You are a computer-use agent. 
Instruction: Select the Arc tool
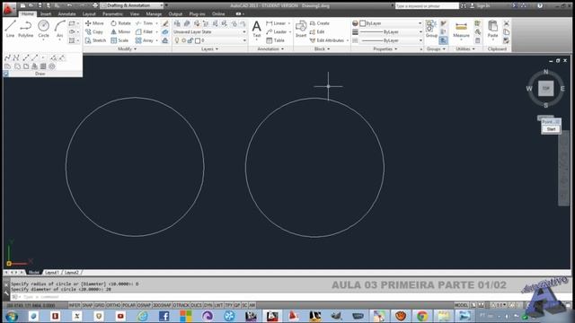(59, 29)
